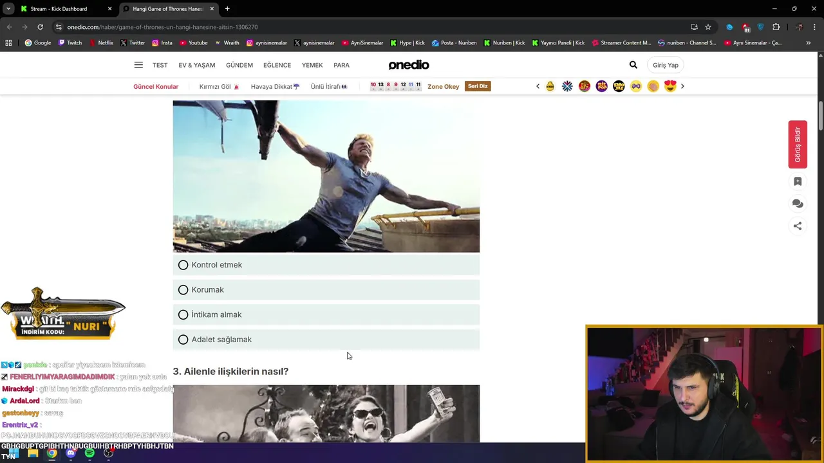
Task: Close the Stream - Kick Dashboard tab
Action: point(109,9)
